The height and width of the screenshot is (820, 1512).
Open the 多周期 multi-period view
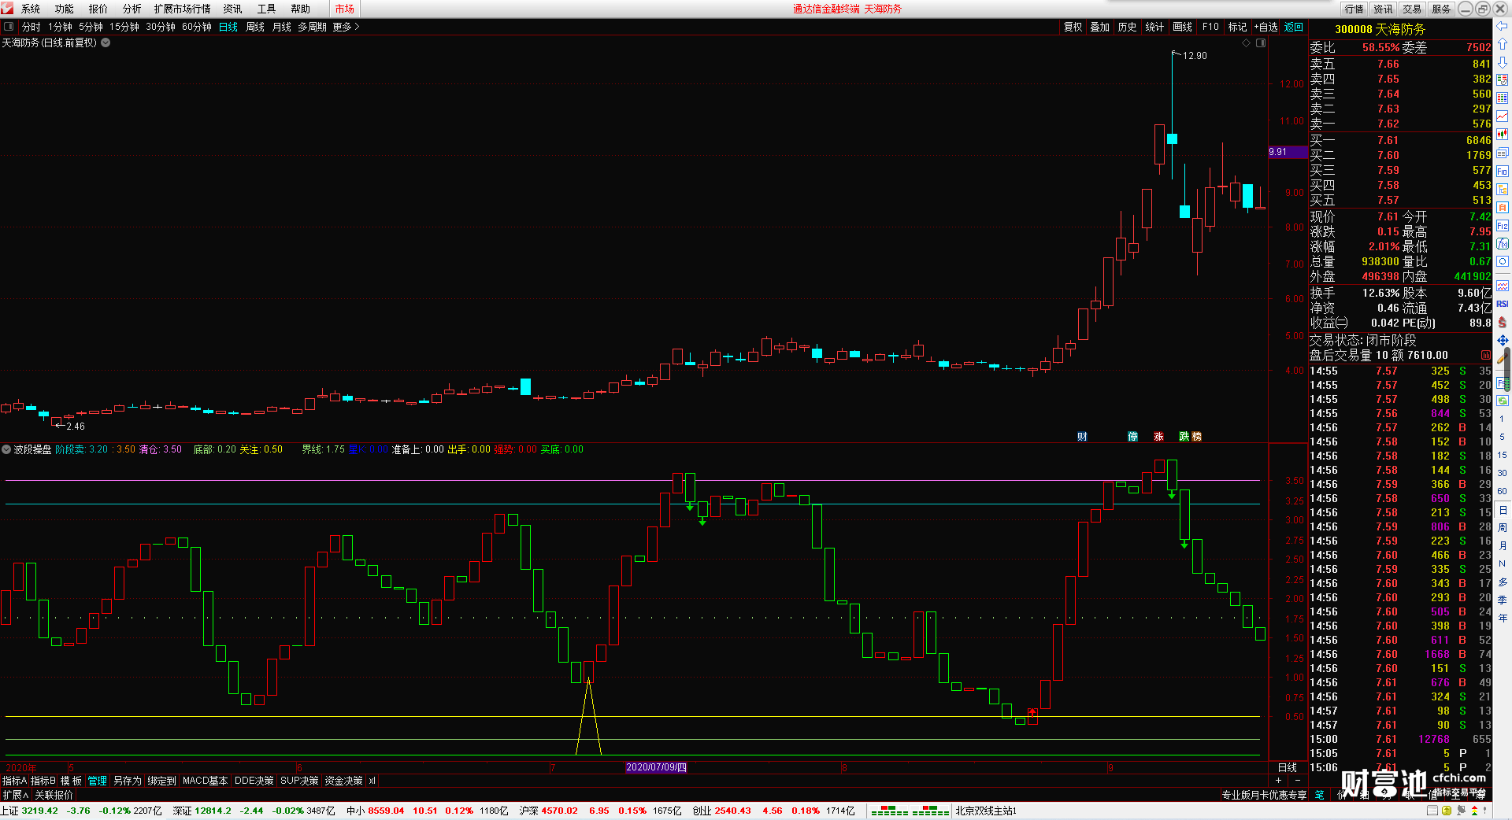[312, 27]
